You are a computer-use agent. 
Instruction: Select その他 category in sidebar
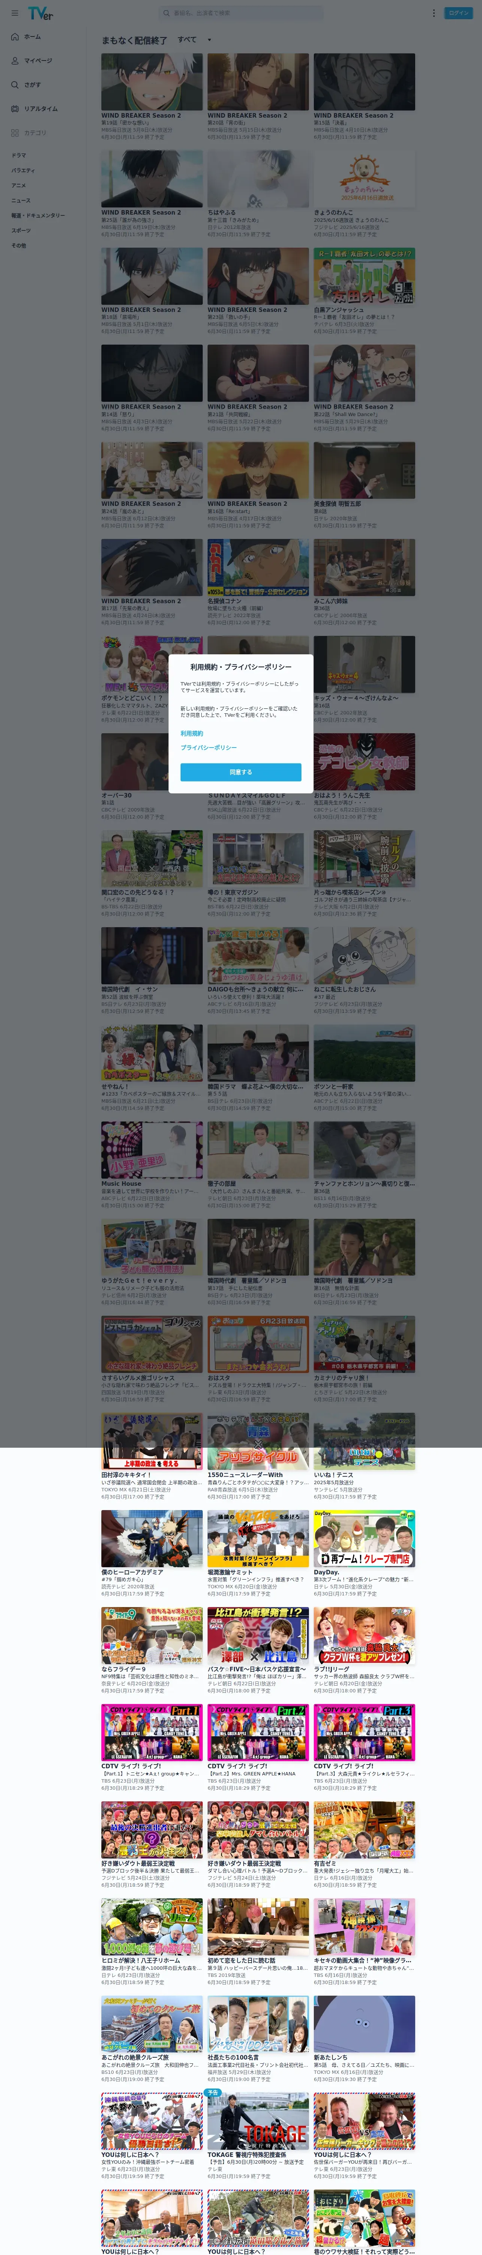tap(18, 245)
